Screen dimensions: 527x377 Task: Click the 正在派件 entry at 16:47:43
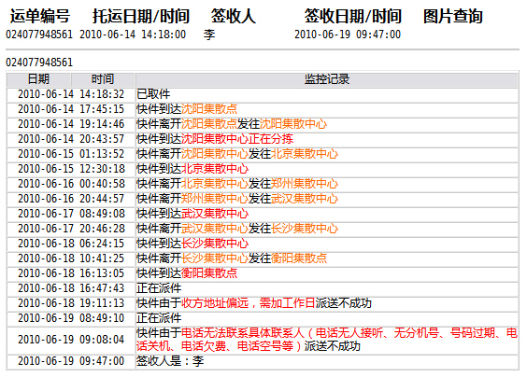[x=159, y=288]
